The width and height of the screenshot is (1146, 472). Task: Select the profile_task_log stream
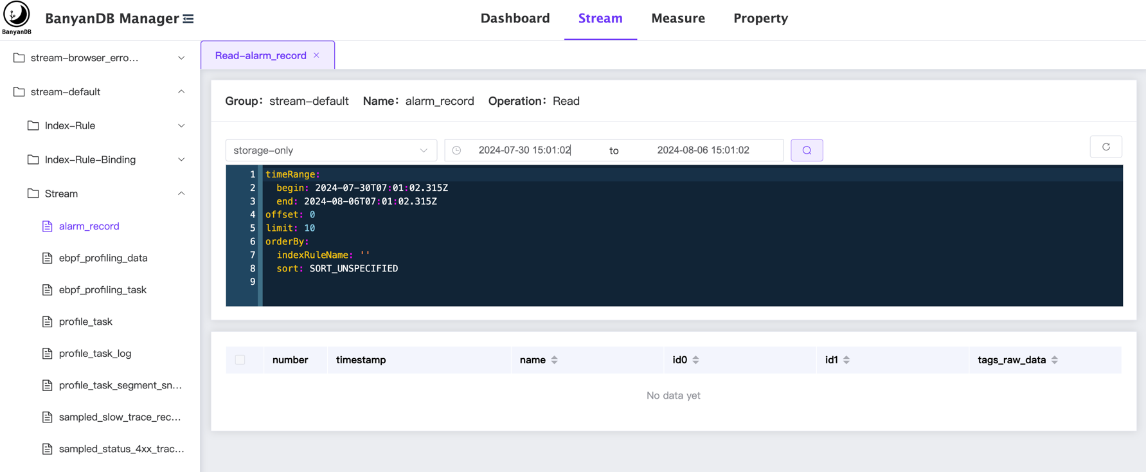click(94, 353)
